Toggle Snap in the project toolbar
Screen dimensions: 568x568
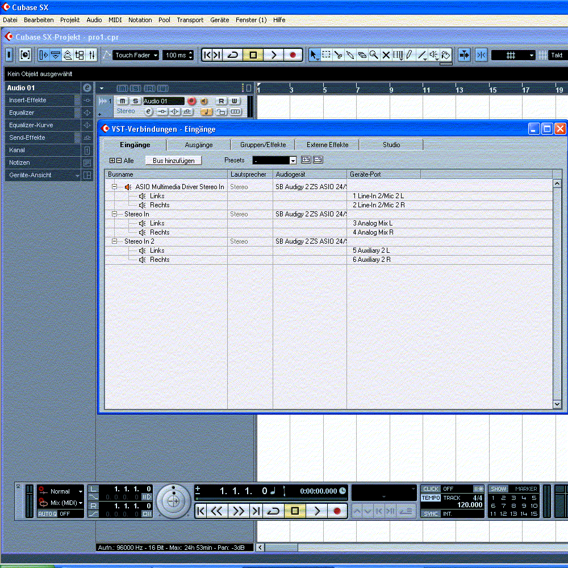click(481, 55)
